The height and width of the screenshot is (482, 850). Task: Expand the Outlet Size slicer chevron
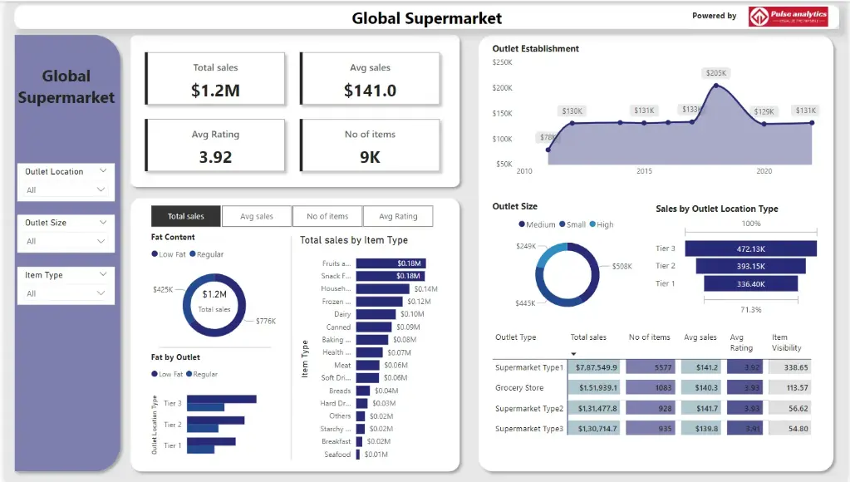(102, 222)
